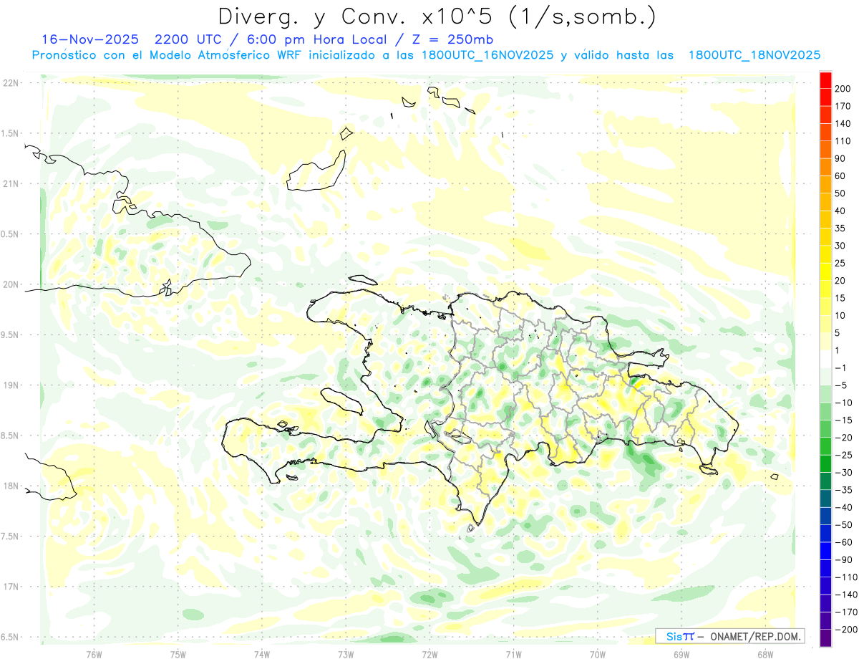Image resolution: width=859 pixels, height=664 pixels.
Task: Click the "71W" longitude axis label
Action: click(x=513, y=654)
